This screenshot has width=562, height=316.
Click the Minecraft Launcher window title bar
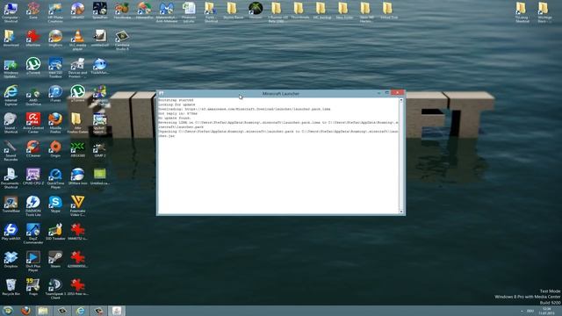tap(281, 94)
